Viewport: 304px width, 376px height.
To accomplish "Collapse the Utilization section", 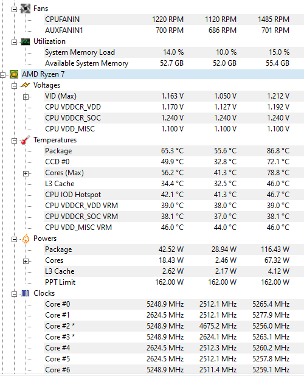I will coord(15,42).
